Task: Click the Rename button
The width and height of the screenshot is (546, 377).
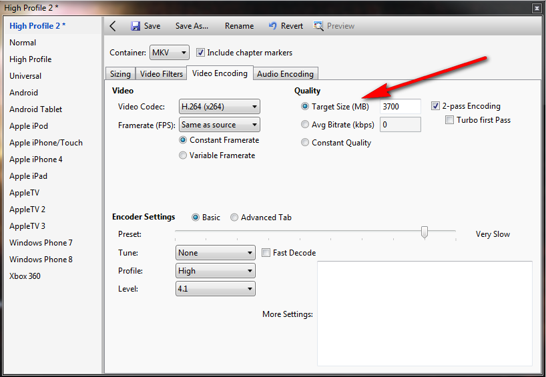Action: [x=239, y=26]
